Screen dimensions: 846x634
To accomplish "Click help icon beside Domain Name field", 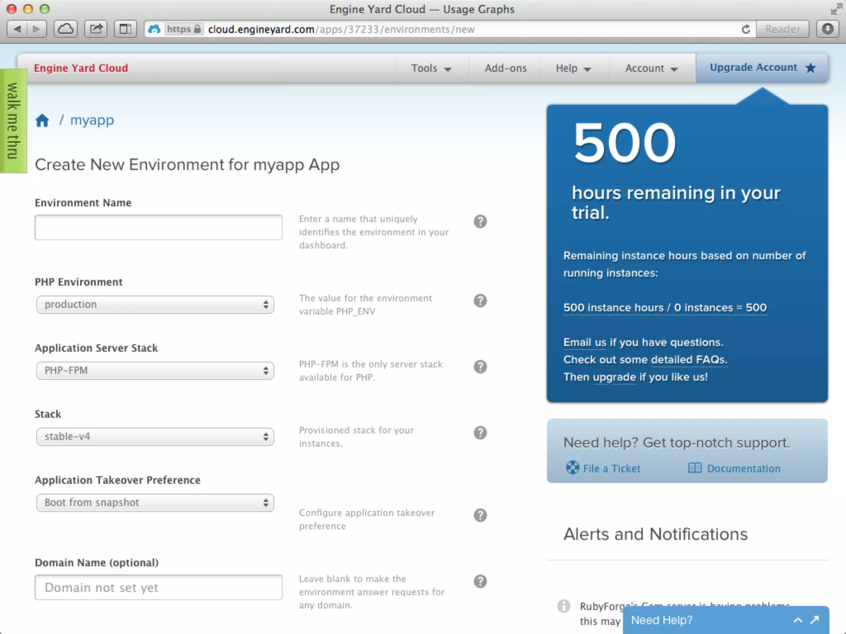I will [x=480, y=581].
